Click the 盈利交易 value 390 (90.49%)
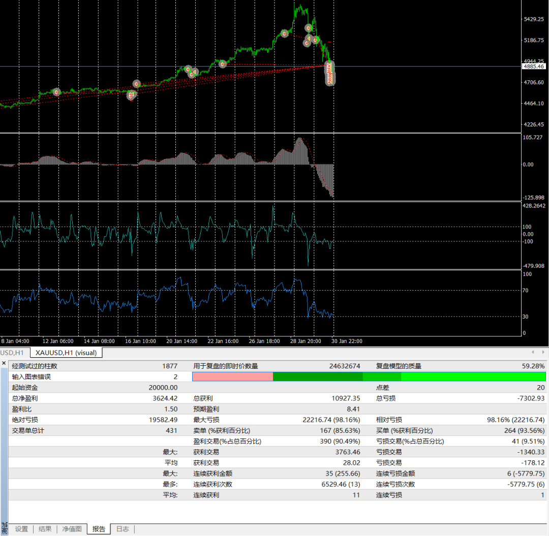 340,441
